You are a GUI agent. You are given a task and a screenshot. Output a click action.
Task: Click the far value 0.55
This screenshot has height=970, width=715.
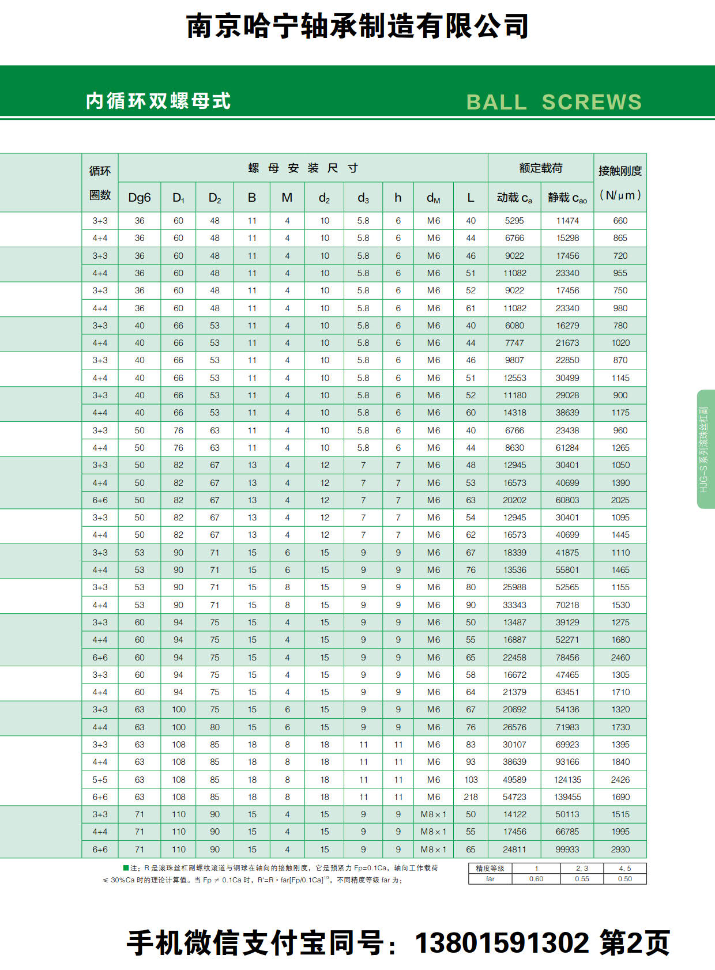582,879
